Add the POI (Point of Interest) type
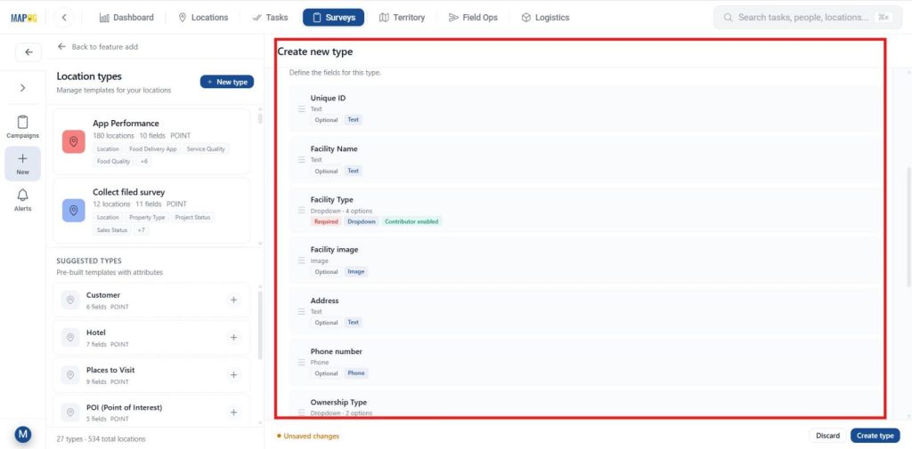The height and width of the screenshot is (449, 912). [x=233, y=412]
